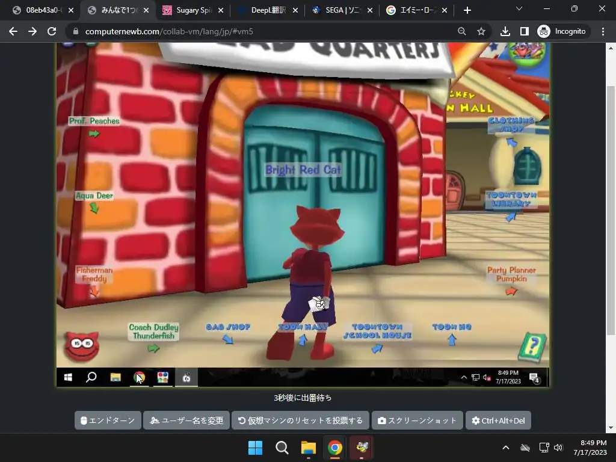Click the Incognito profile badge
The image size is (616, 462).
click(562, 31)
